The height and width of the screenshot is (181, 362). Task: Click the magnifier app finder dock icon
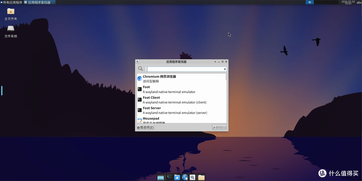click(192, 177)
